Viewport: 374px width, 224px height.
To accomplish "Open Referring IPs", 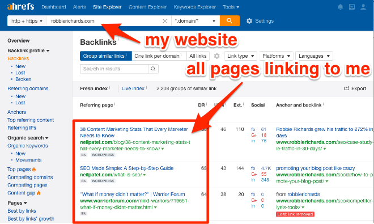I will (22, 128).
